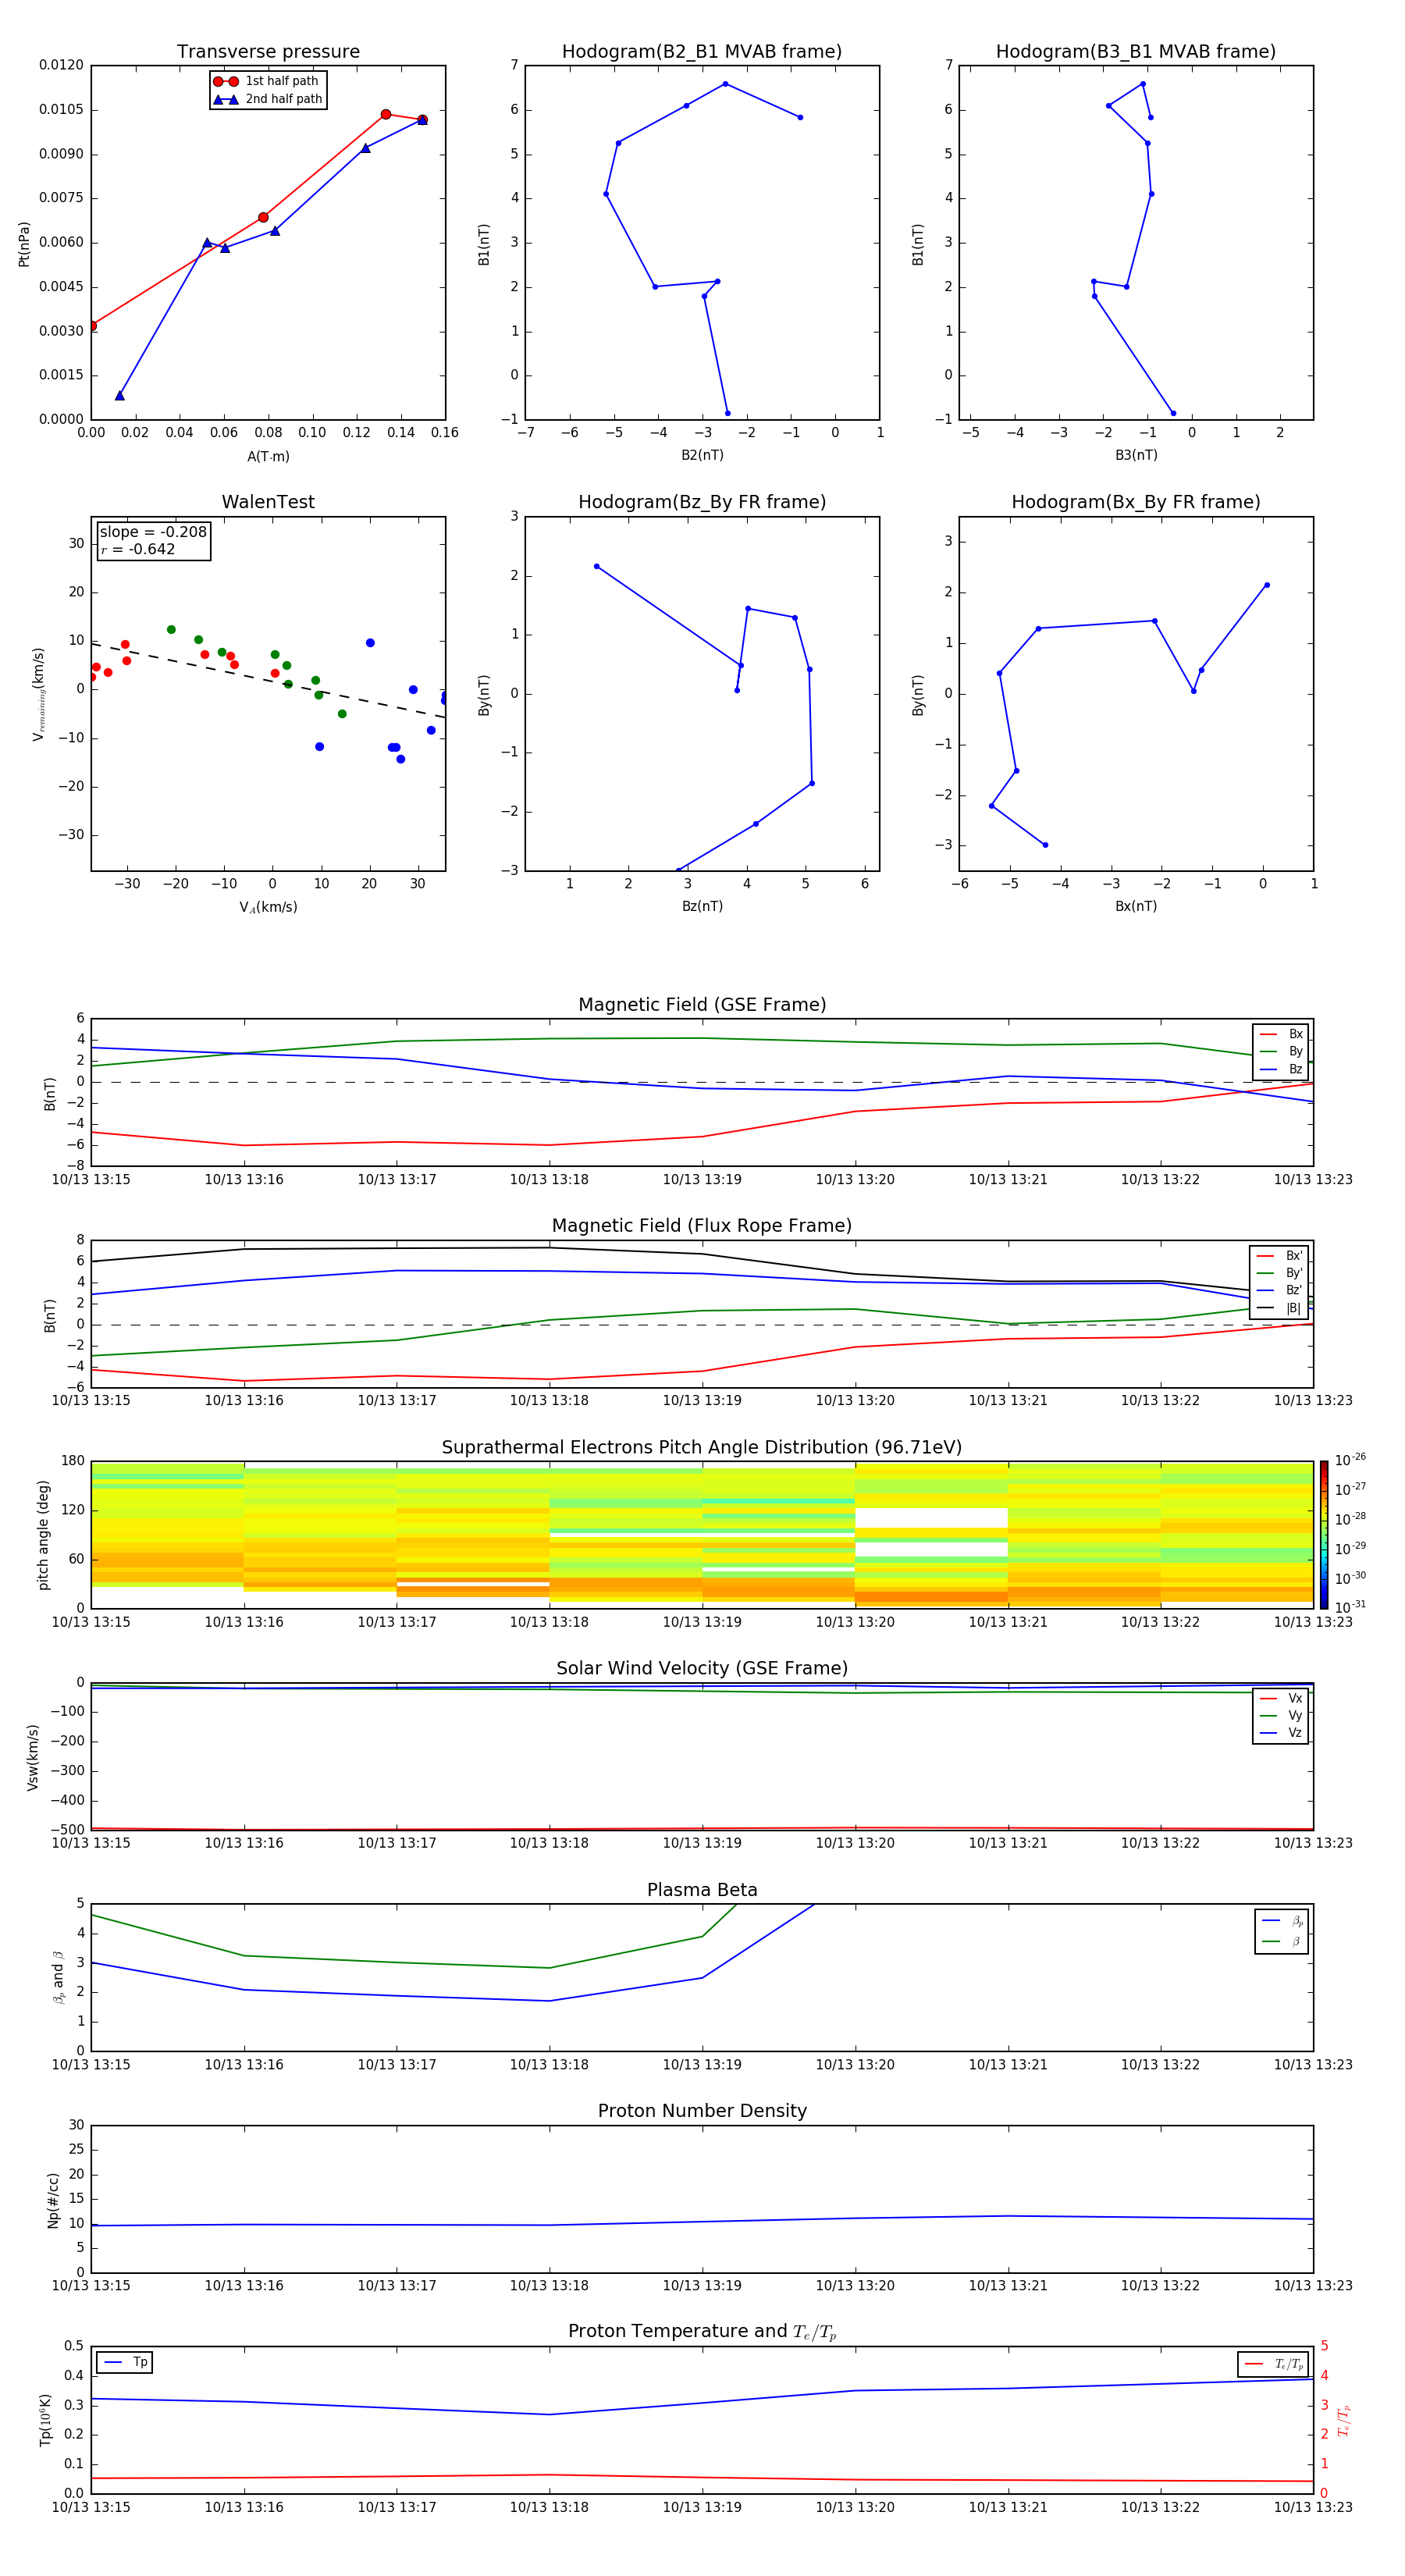Click the 'Vsw(km/s)' y-axis label
The width and height of the screenshot is (1405, 2576).
click(x=33, y=1757)
